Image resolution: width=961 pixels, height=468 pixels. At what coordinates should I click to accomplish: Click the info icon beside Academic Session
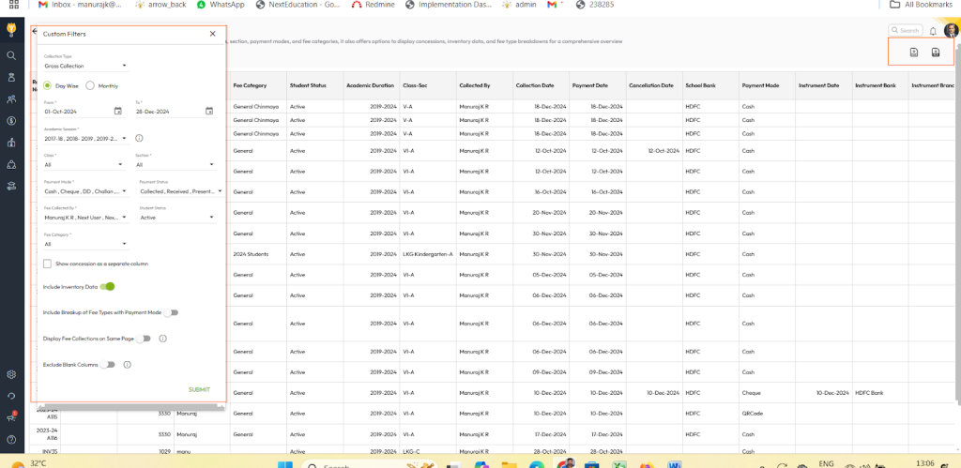click(x=139, y=138)
